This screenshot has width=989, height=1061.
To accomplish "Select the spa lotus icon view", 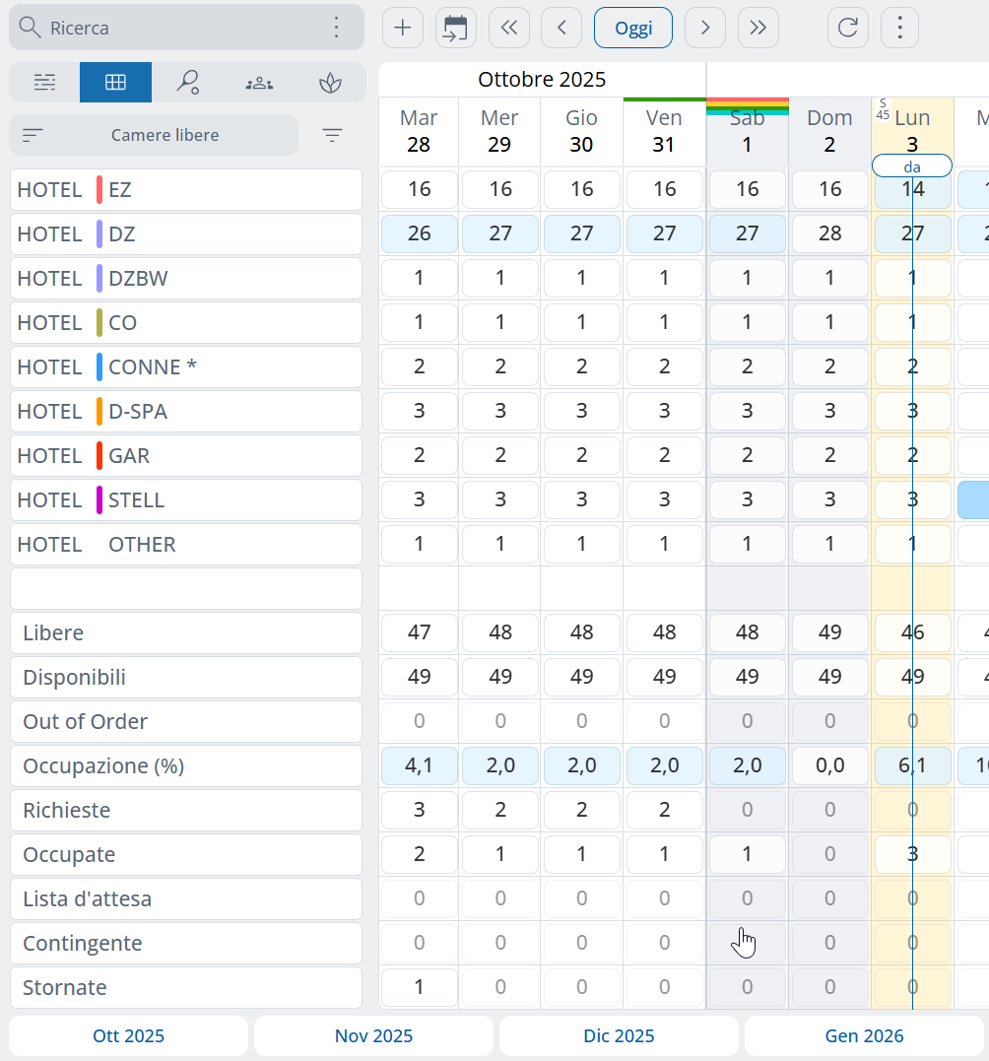I will click(x=330, y=83).
